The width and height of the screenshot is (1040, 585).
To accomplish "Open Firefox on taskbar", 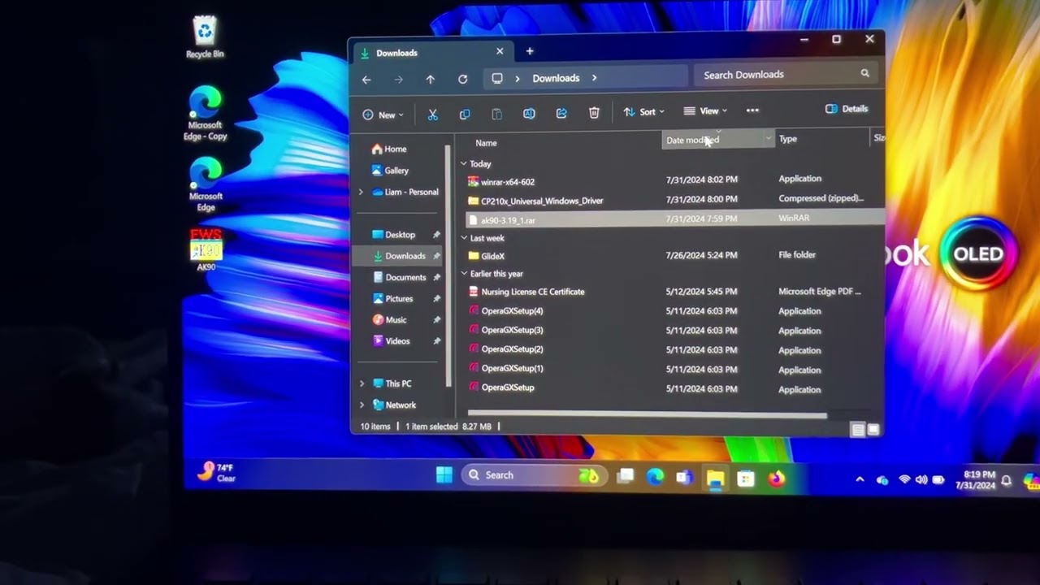I will point(777,479).
